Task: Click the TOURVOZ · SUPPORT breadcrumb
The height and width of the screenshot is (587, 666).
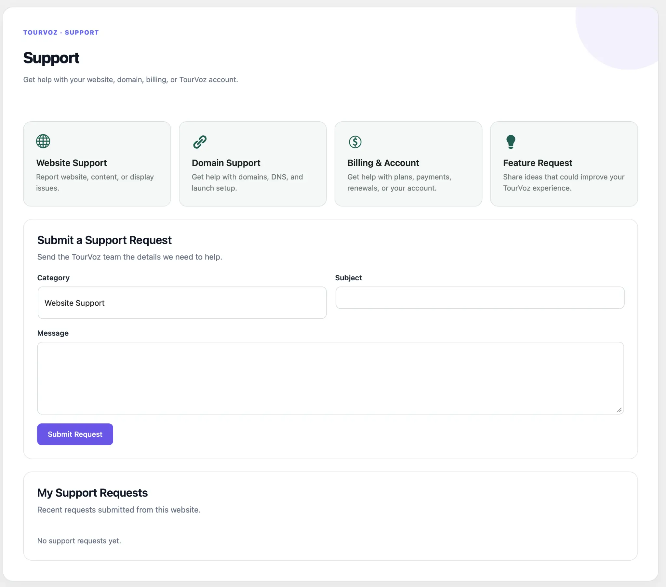Action: (61, 33)
